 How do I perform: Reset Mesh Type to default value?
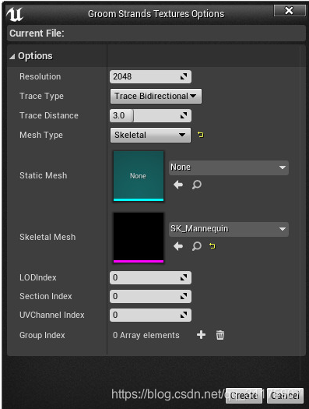click(200, 135)
